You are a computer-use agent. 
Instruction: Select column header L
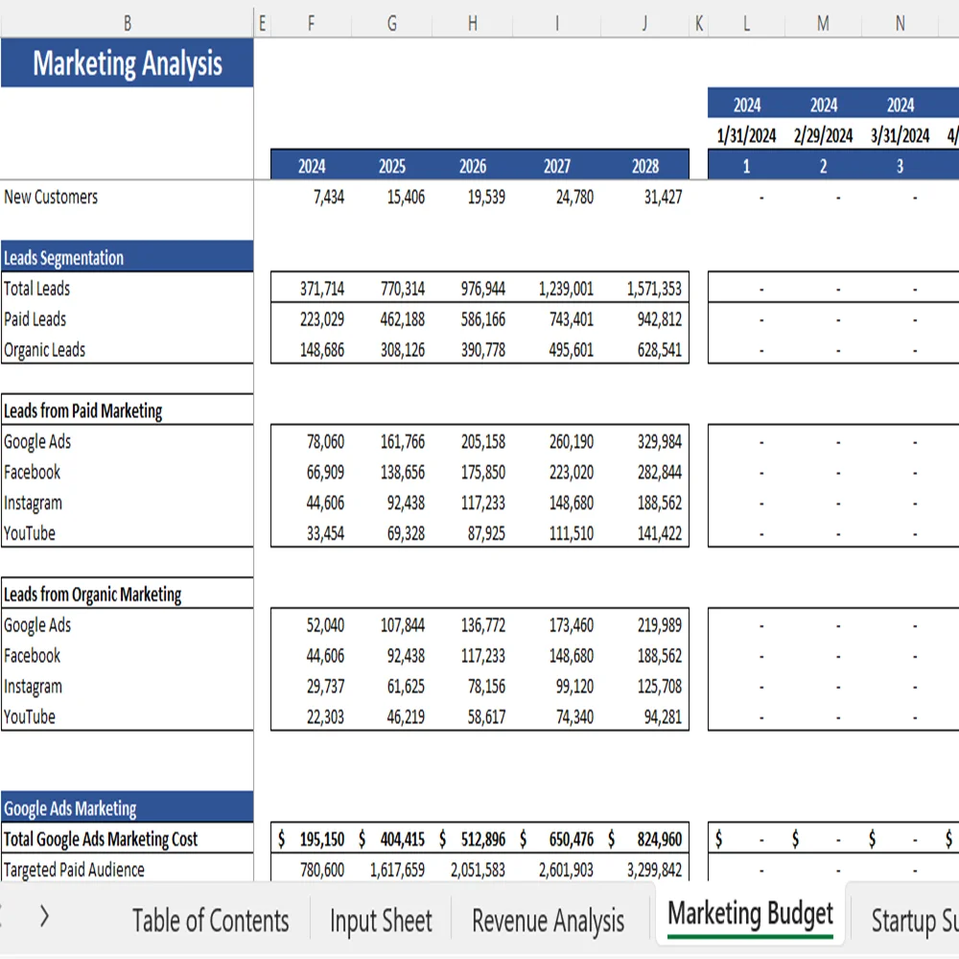point(746,22)
